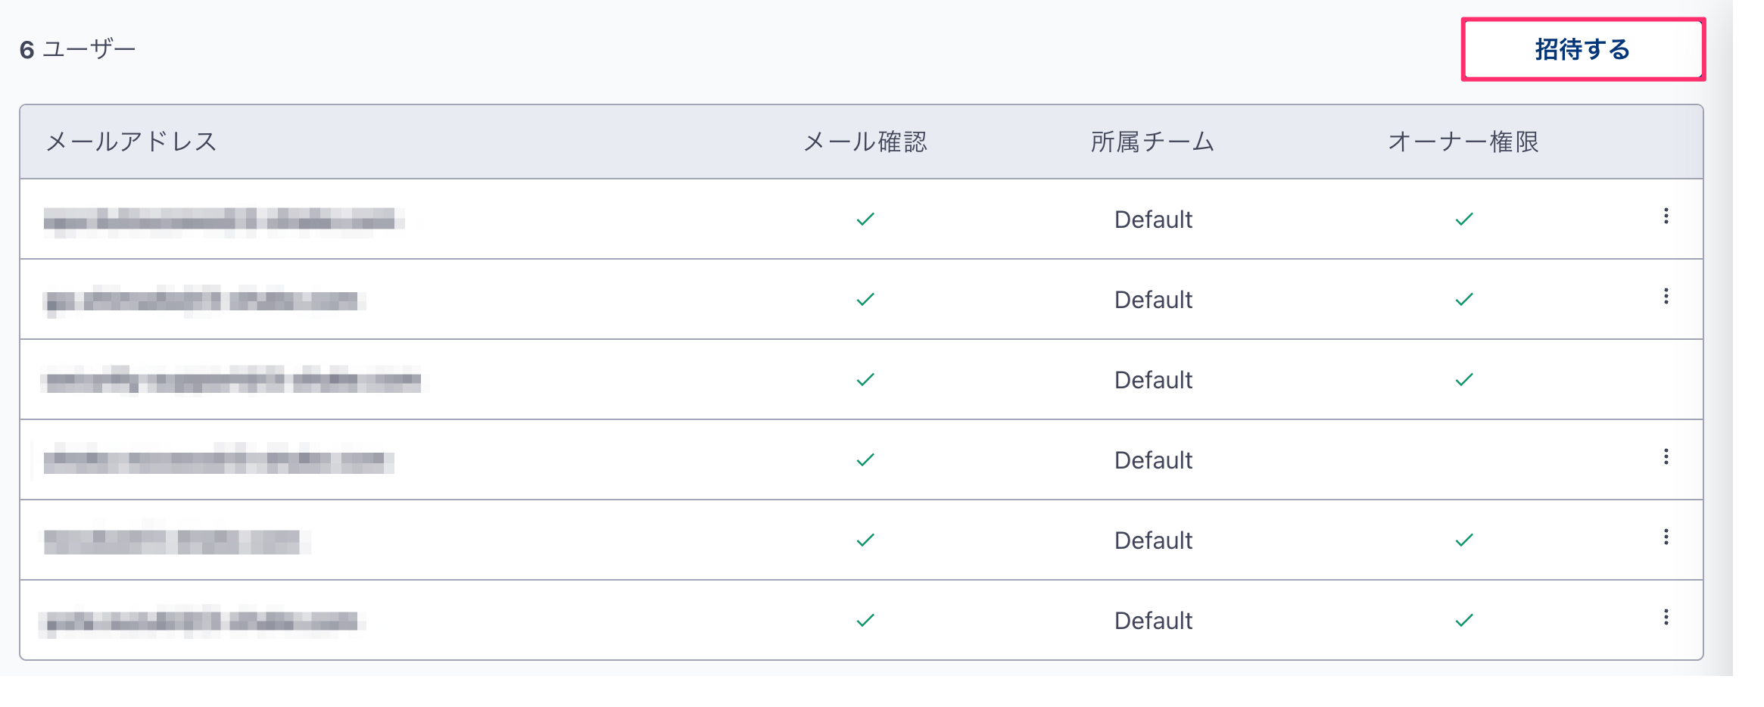The image size is (1764, 707).
Task: Open the three-dot menu for the fifth user row
Action: (x=1666, y=537)
